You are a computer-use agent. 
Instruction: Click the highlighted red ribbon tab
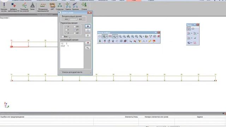(134, 1)
